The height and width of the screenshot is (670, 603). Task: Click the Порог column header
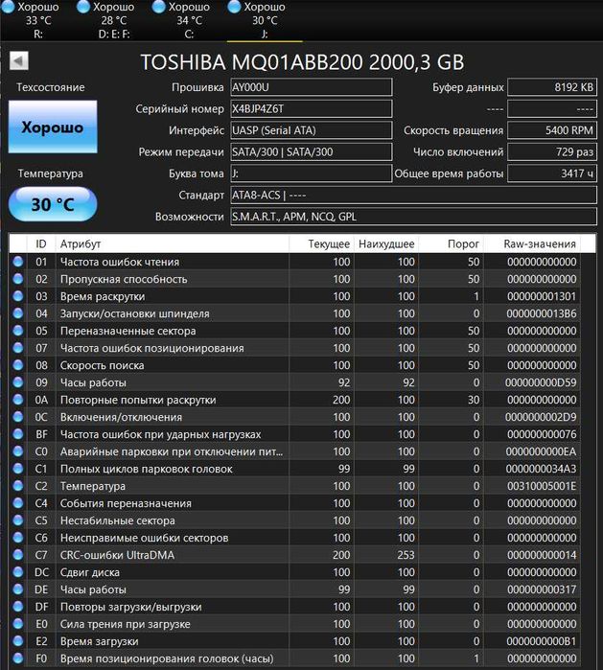451,244
